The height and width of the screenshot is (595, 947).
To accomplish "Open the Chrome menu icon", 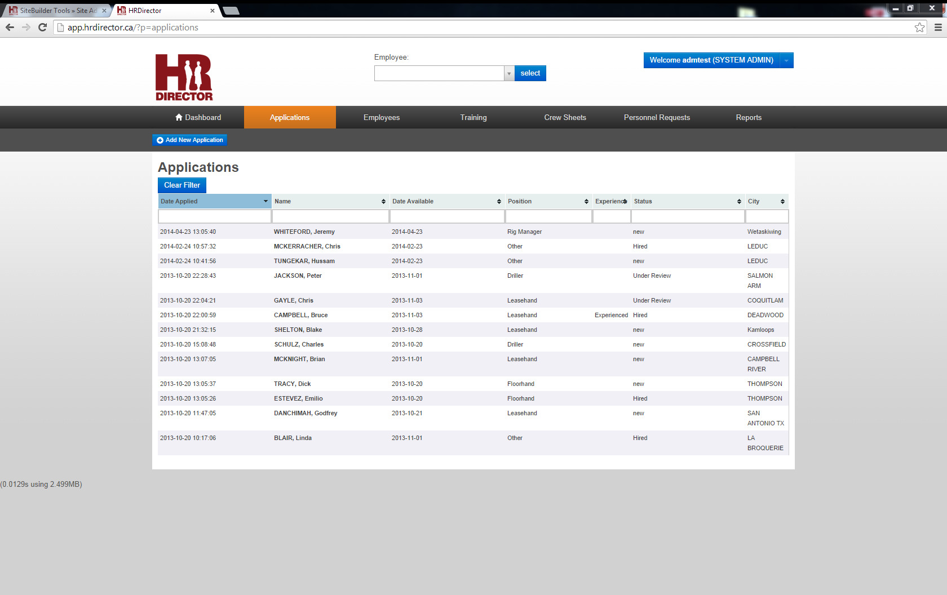I will coord(938,27).
